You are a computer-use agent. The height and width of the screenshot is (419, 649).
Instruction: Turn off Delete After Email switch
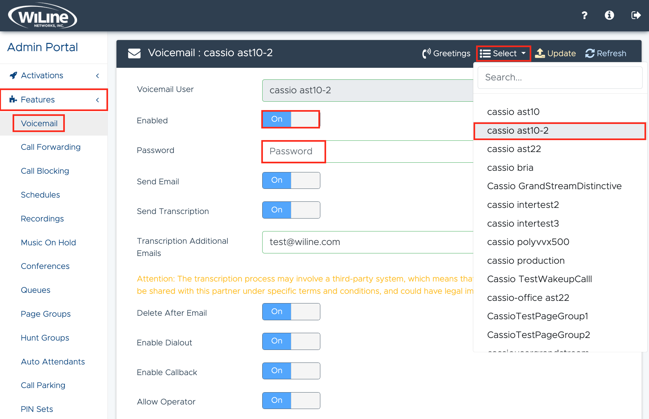tap(291, 312)
